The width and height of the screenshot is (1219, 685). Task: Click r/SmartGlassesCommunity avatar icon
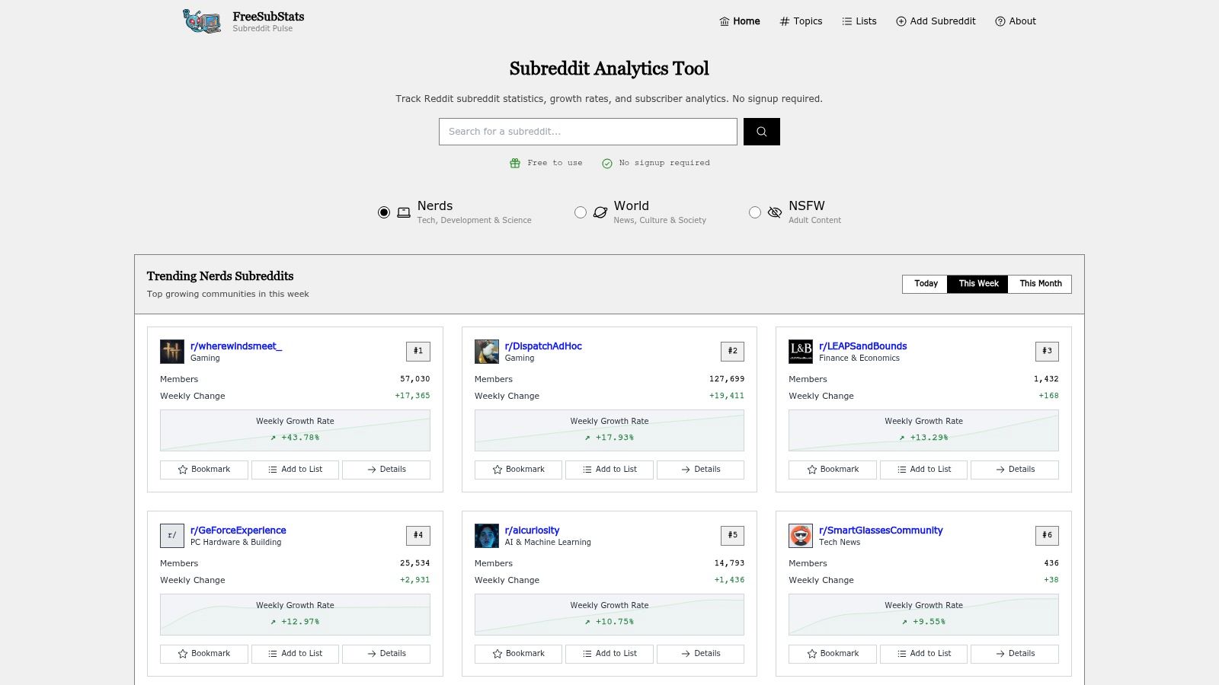(801, 536)
